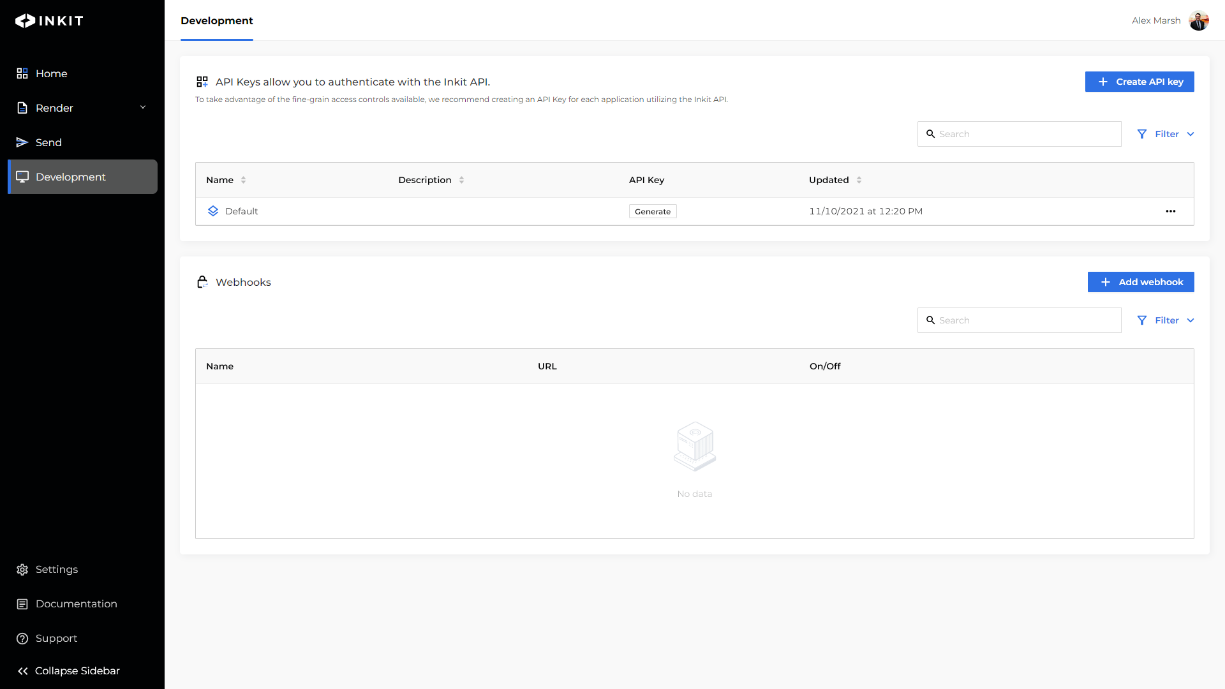Viewport: 1225px width, 689px height.
Task: Open Home from the sidebar
Action: click(51, 73)
